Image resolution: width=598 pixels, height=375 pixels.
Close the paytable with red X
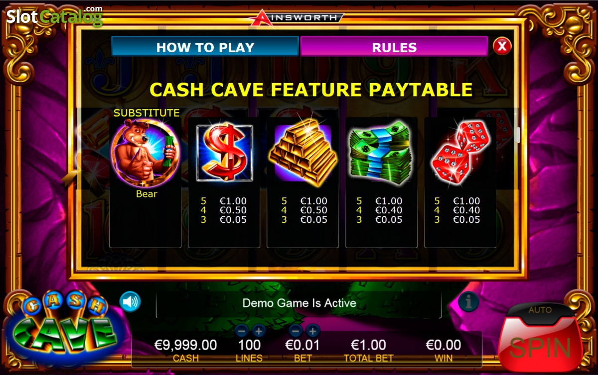click(x=502, y=46)
